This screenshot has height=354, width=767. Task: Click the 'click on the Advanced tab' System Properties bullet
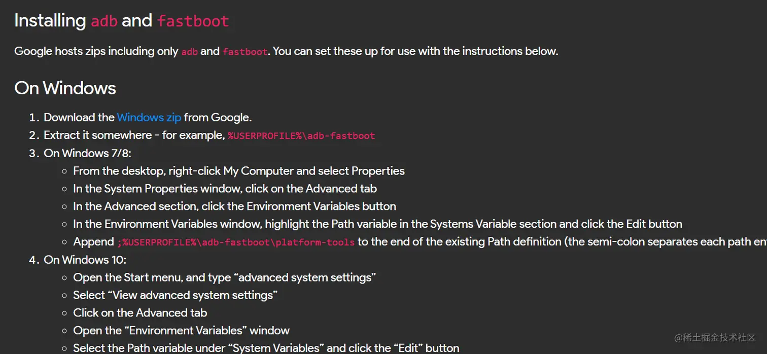[225, 189]
